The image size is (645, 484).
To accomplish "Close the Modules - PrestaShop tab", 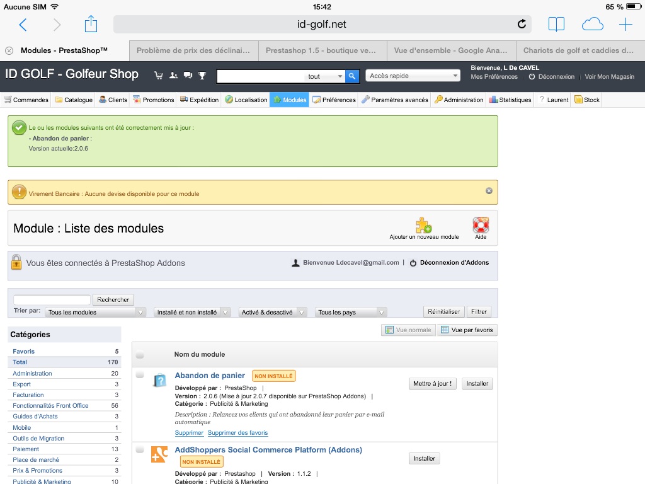I will click(9, 50).
